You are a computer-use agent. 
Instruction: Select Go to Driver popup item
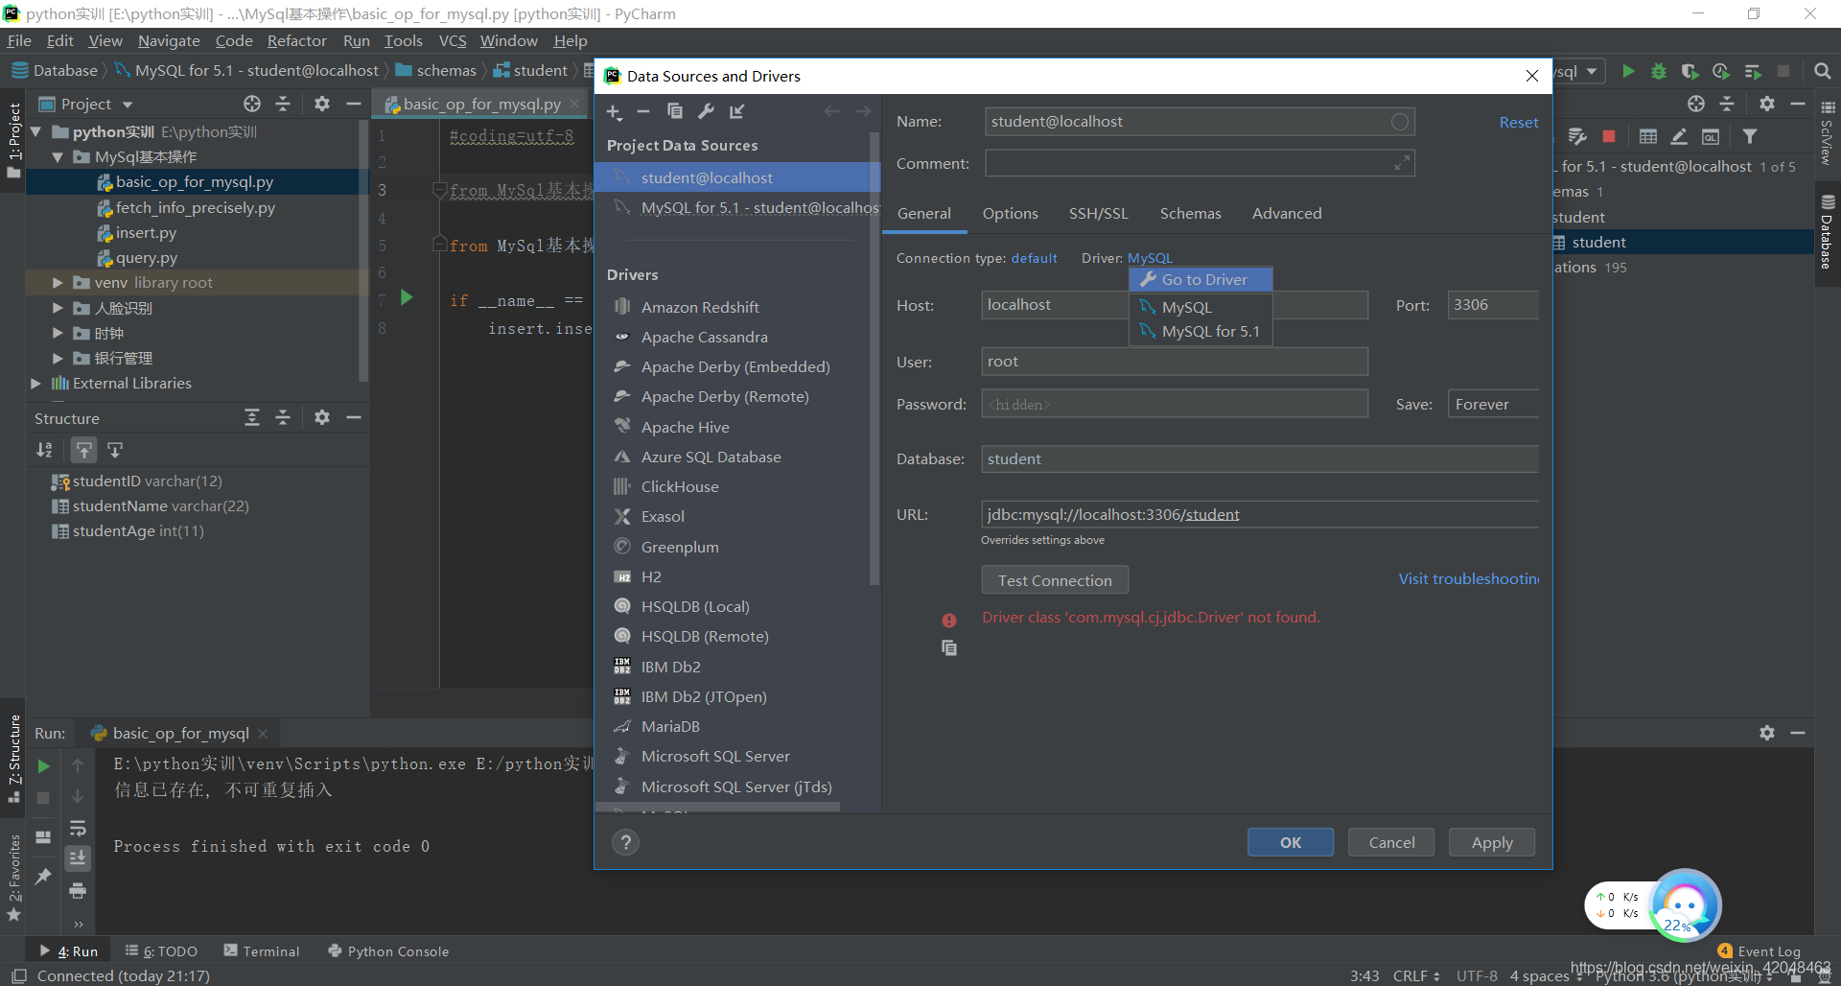pos(1201,279)
